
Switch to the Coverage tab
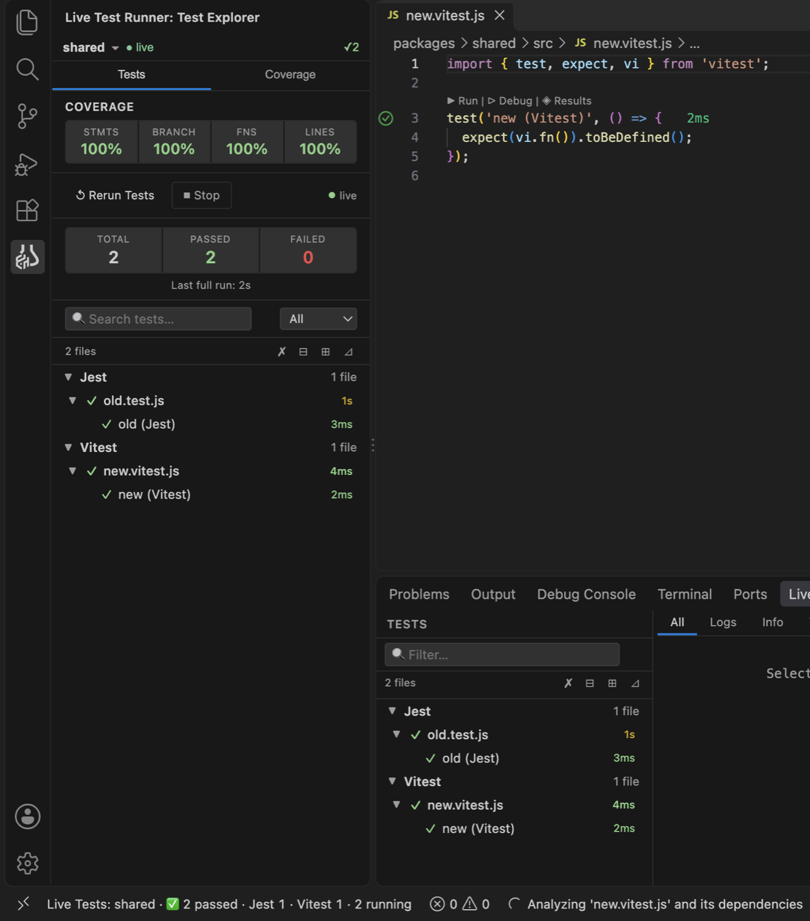[x=290, y=74]
